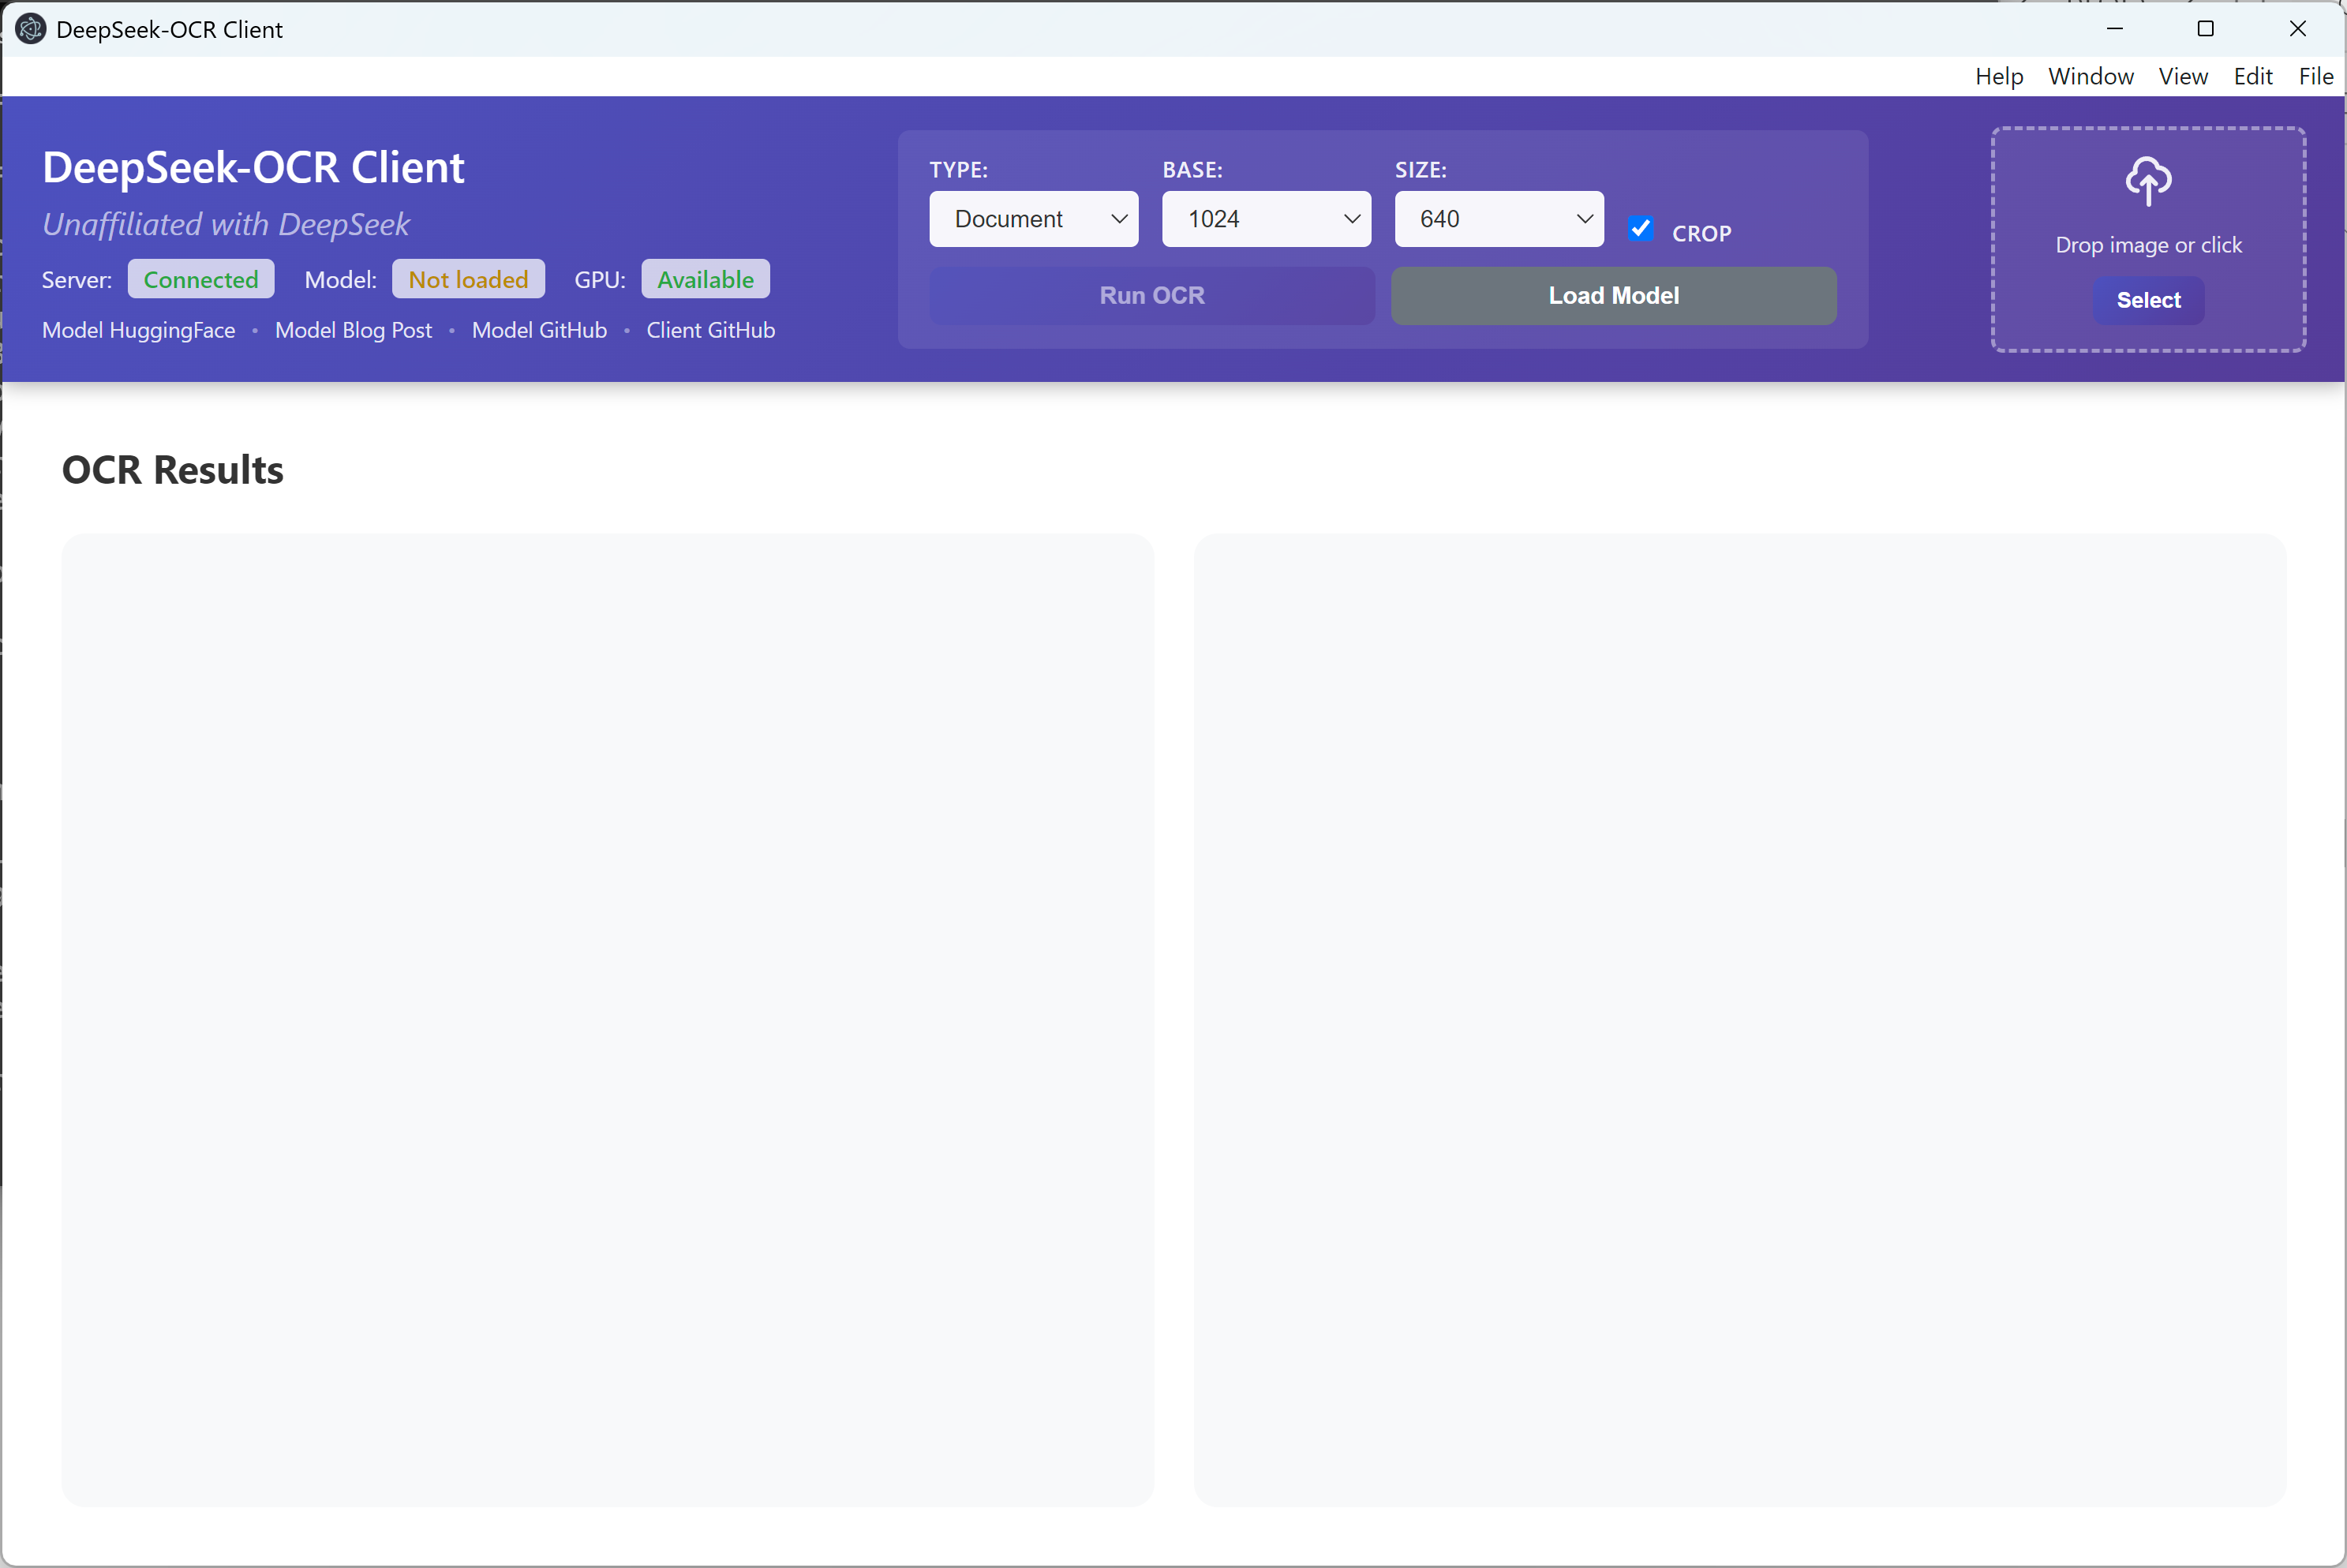Open the SIZE dropdown set to 640
Screen dimensions: 2347x1568
pyautogui.click(x=1498, y=219)
